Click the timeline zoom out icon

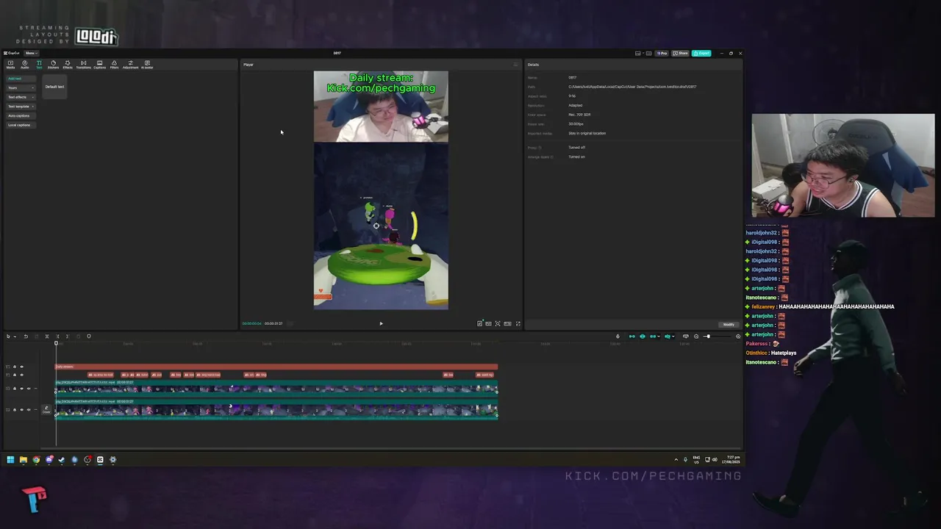696,337
